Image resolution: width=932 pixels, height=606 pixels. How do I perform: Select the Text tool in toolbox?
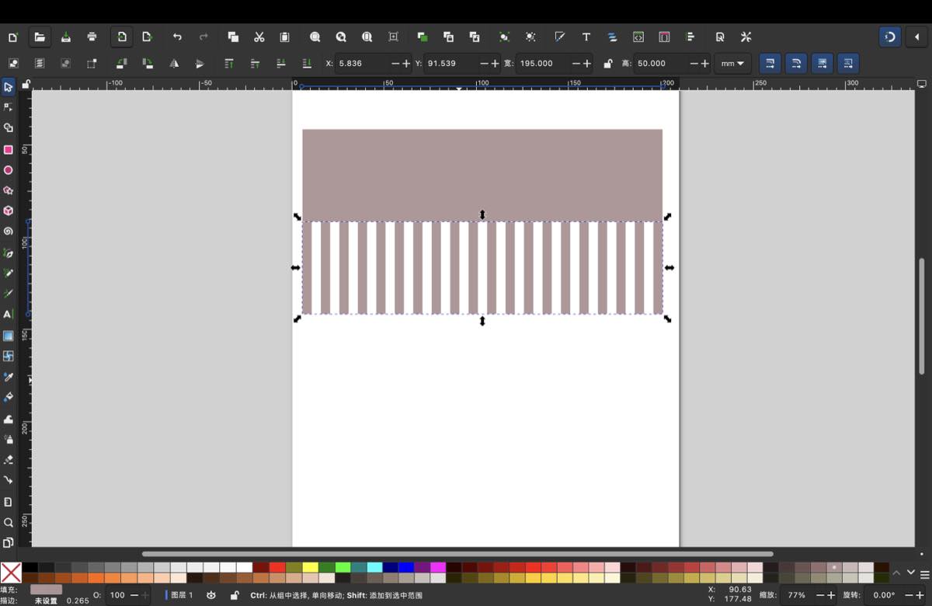click(9, 315)
